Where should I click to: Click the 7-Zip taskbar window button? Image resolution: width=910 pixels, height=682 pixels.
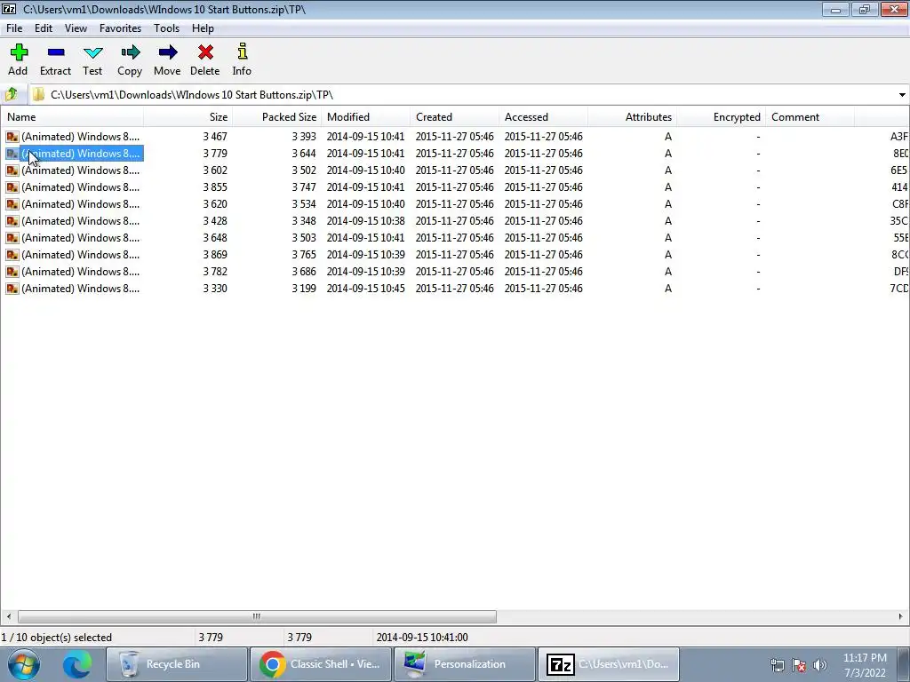(x=608, y=664)
